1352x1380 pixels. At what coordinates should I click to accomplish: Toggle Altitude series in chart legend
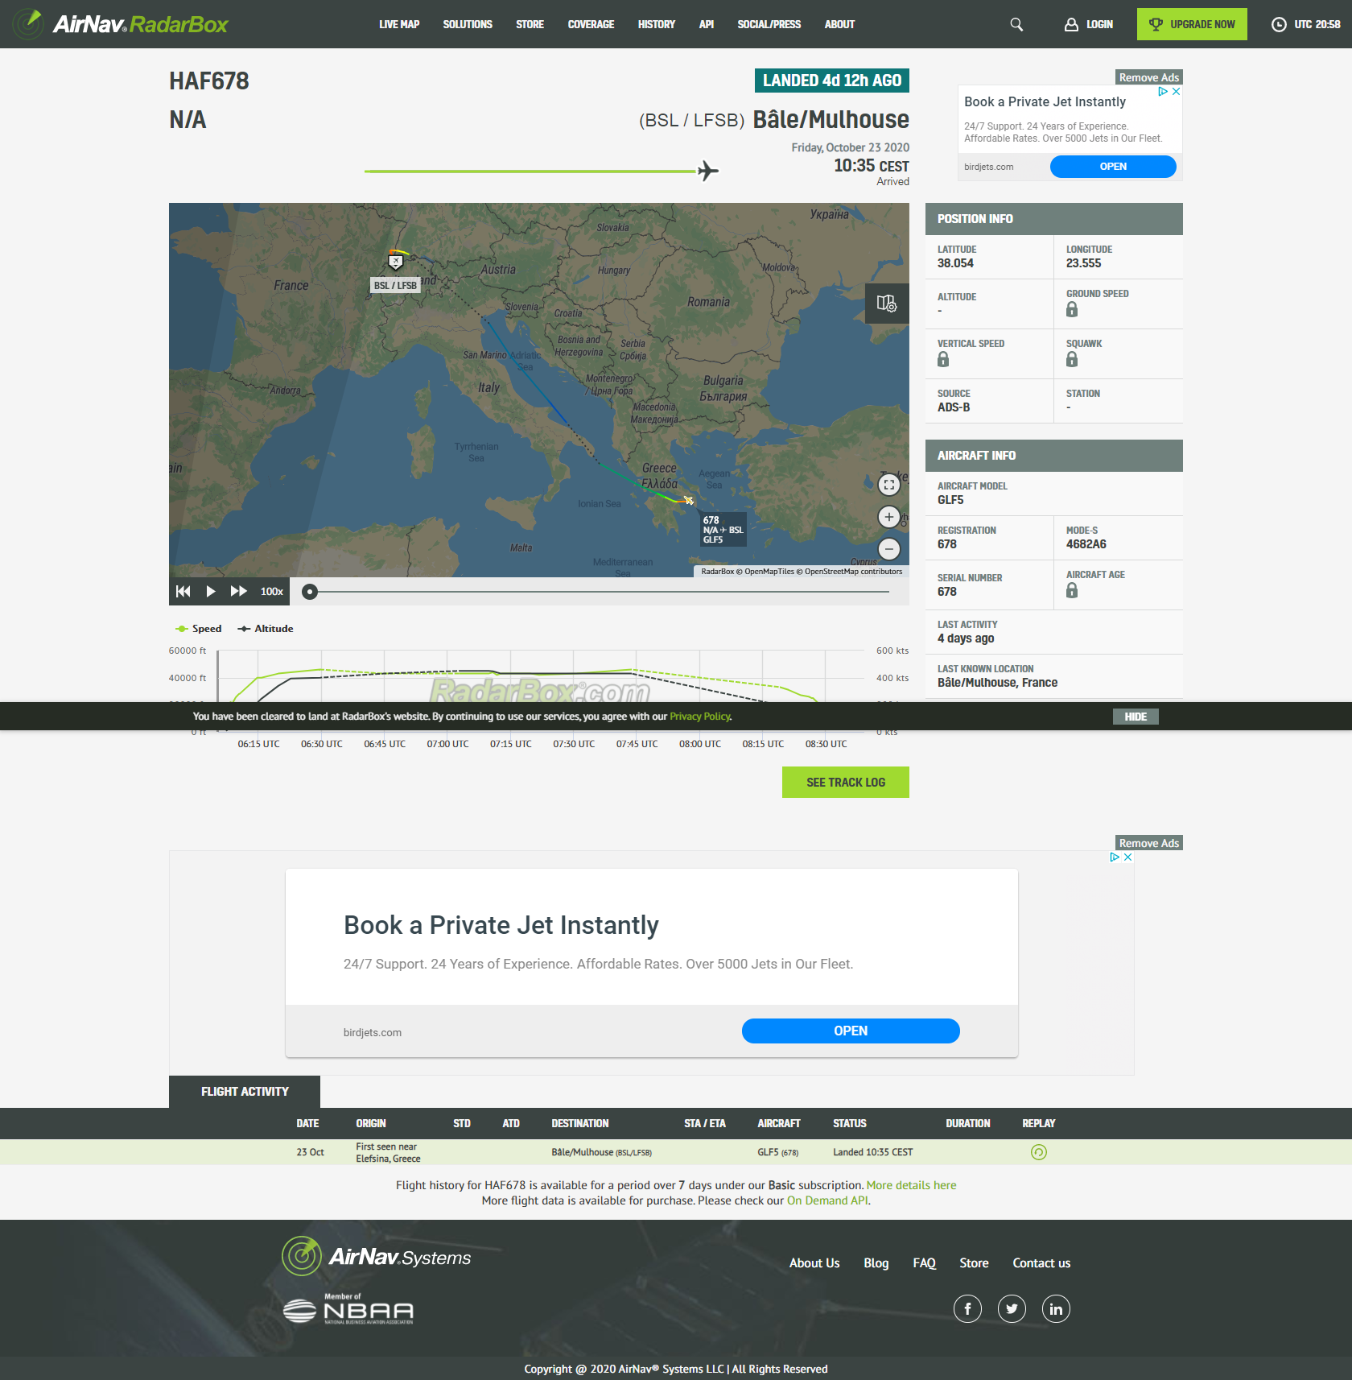[266, 629]
